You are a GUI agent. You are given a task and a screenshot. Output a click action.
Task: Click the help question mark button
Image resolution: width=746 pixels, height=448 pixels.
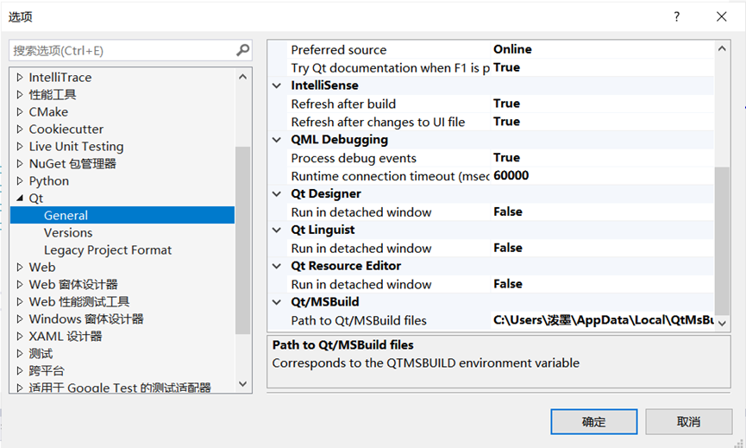click(x=676, y=16)
